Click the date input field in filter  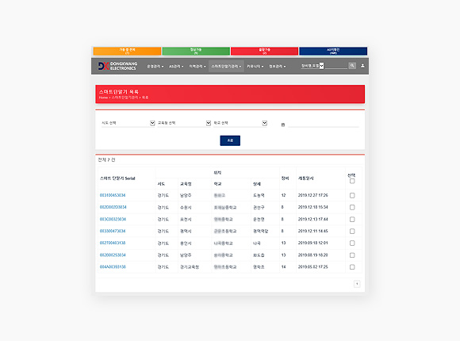click(x=324, y=125)
